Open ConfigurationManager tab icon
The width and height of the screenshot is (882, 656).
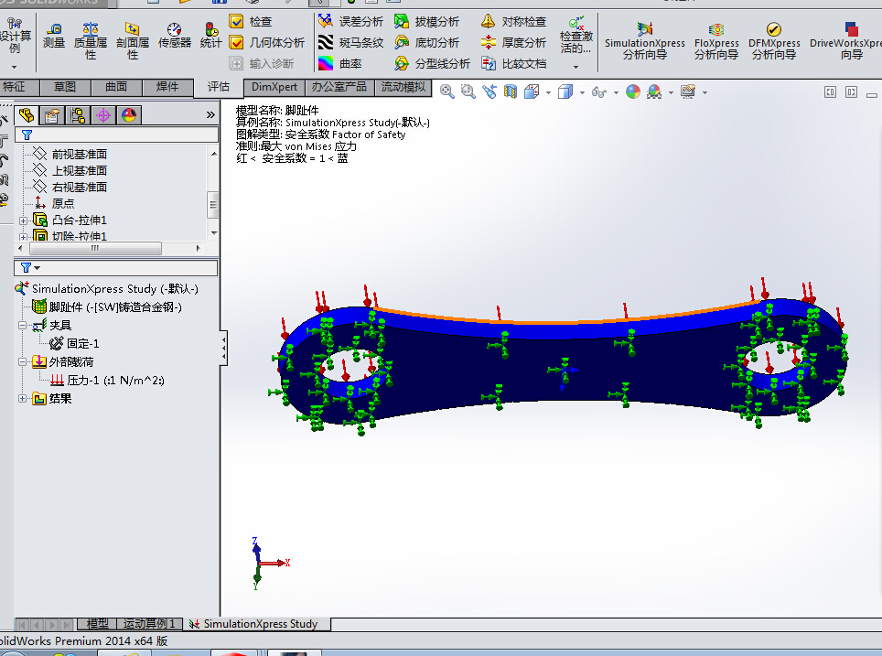(x=78, y=115)
